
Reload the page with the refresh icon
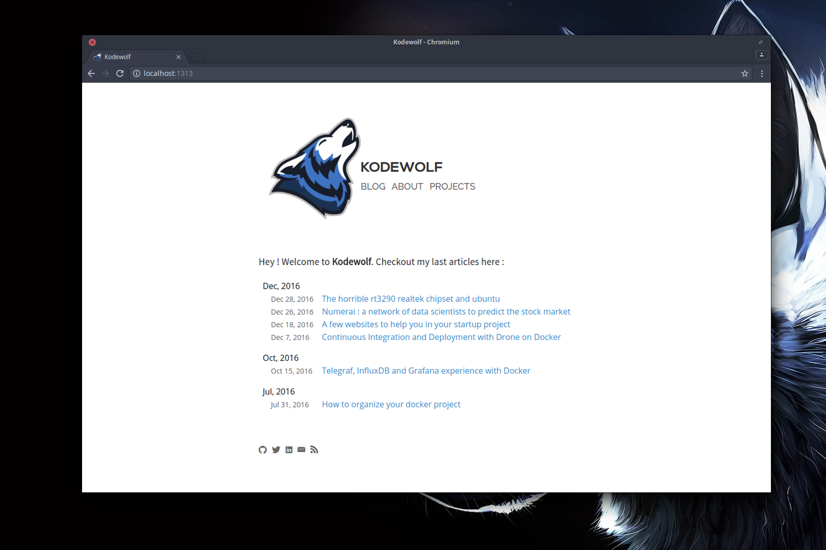pyautogui.click(x=119, y=73)
